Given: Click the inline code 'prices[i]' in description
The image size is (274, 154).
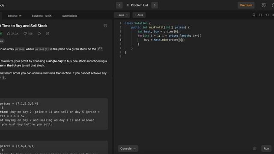Looking at the screenshot, I should coord(42,49).
